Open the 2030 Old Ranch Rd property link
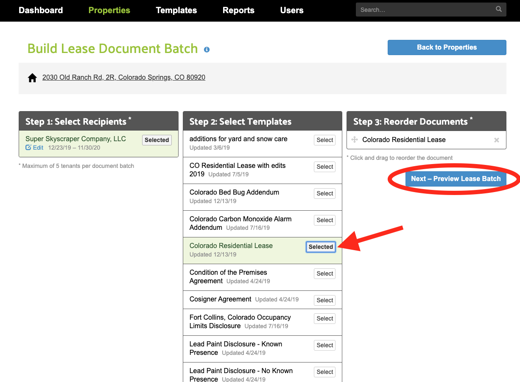The height and width of the screenshot is (382, 520). [x=124, y=78]
